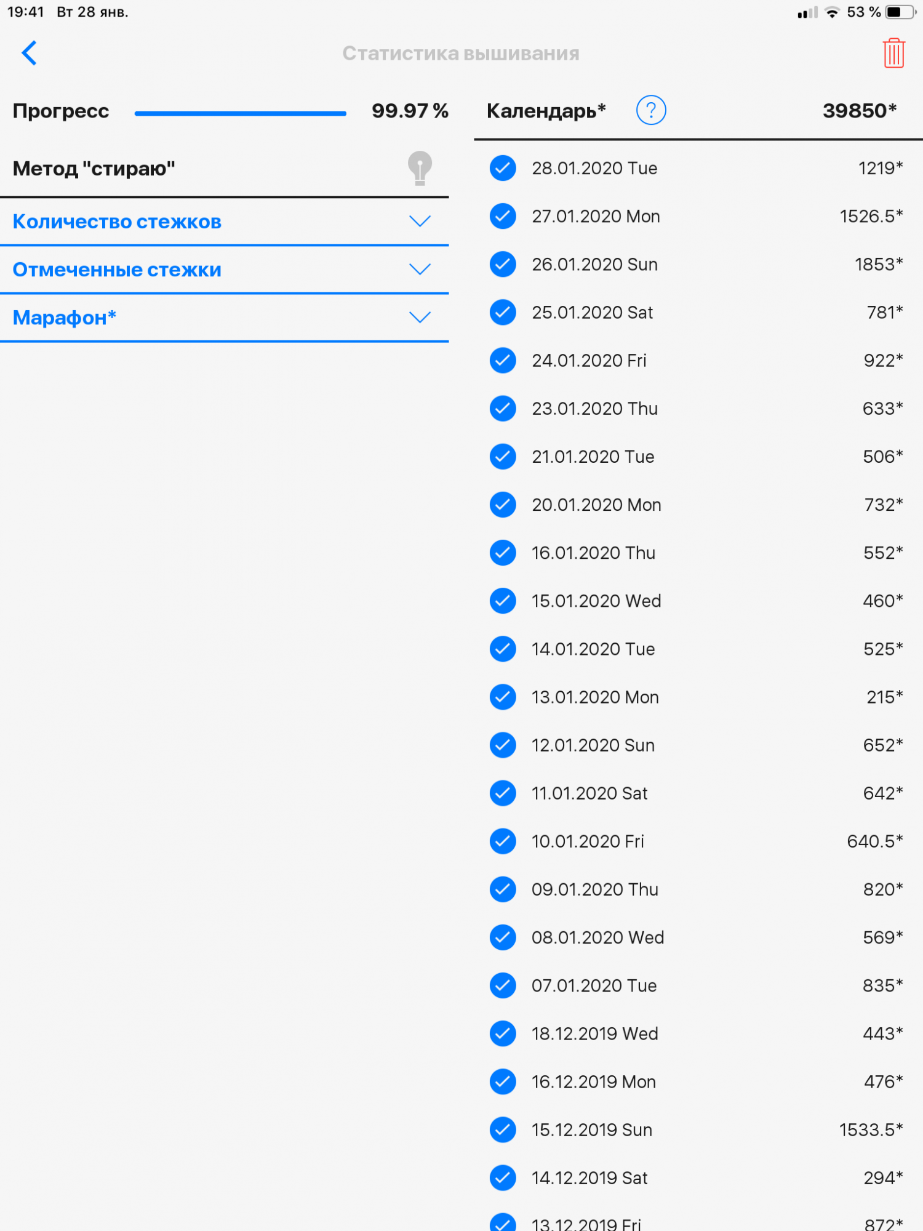Open the 27.01.2020 Mon calendar row

pos(596,217)
